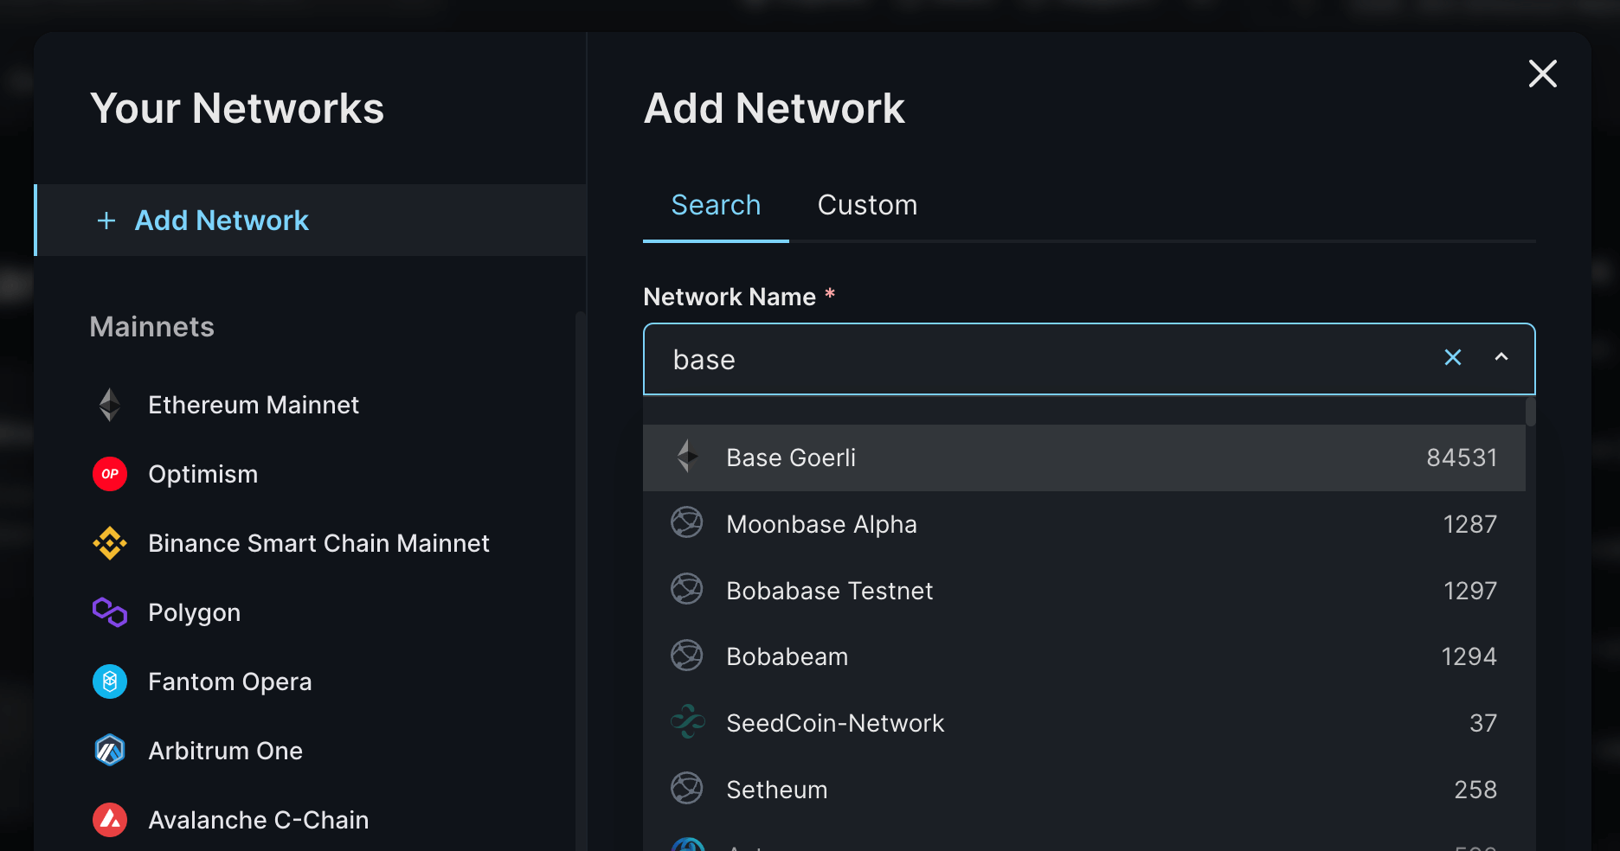Viewport: 1620px width, 851px height.
Task: Click the Ethereum Mainnet diamond icon
Action: click(x=110, y=405)
